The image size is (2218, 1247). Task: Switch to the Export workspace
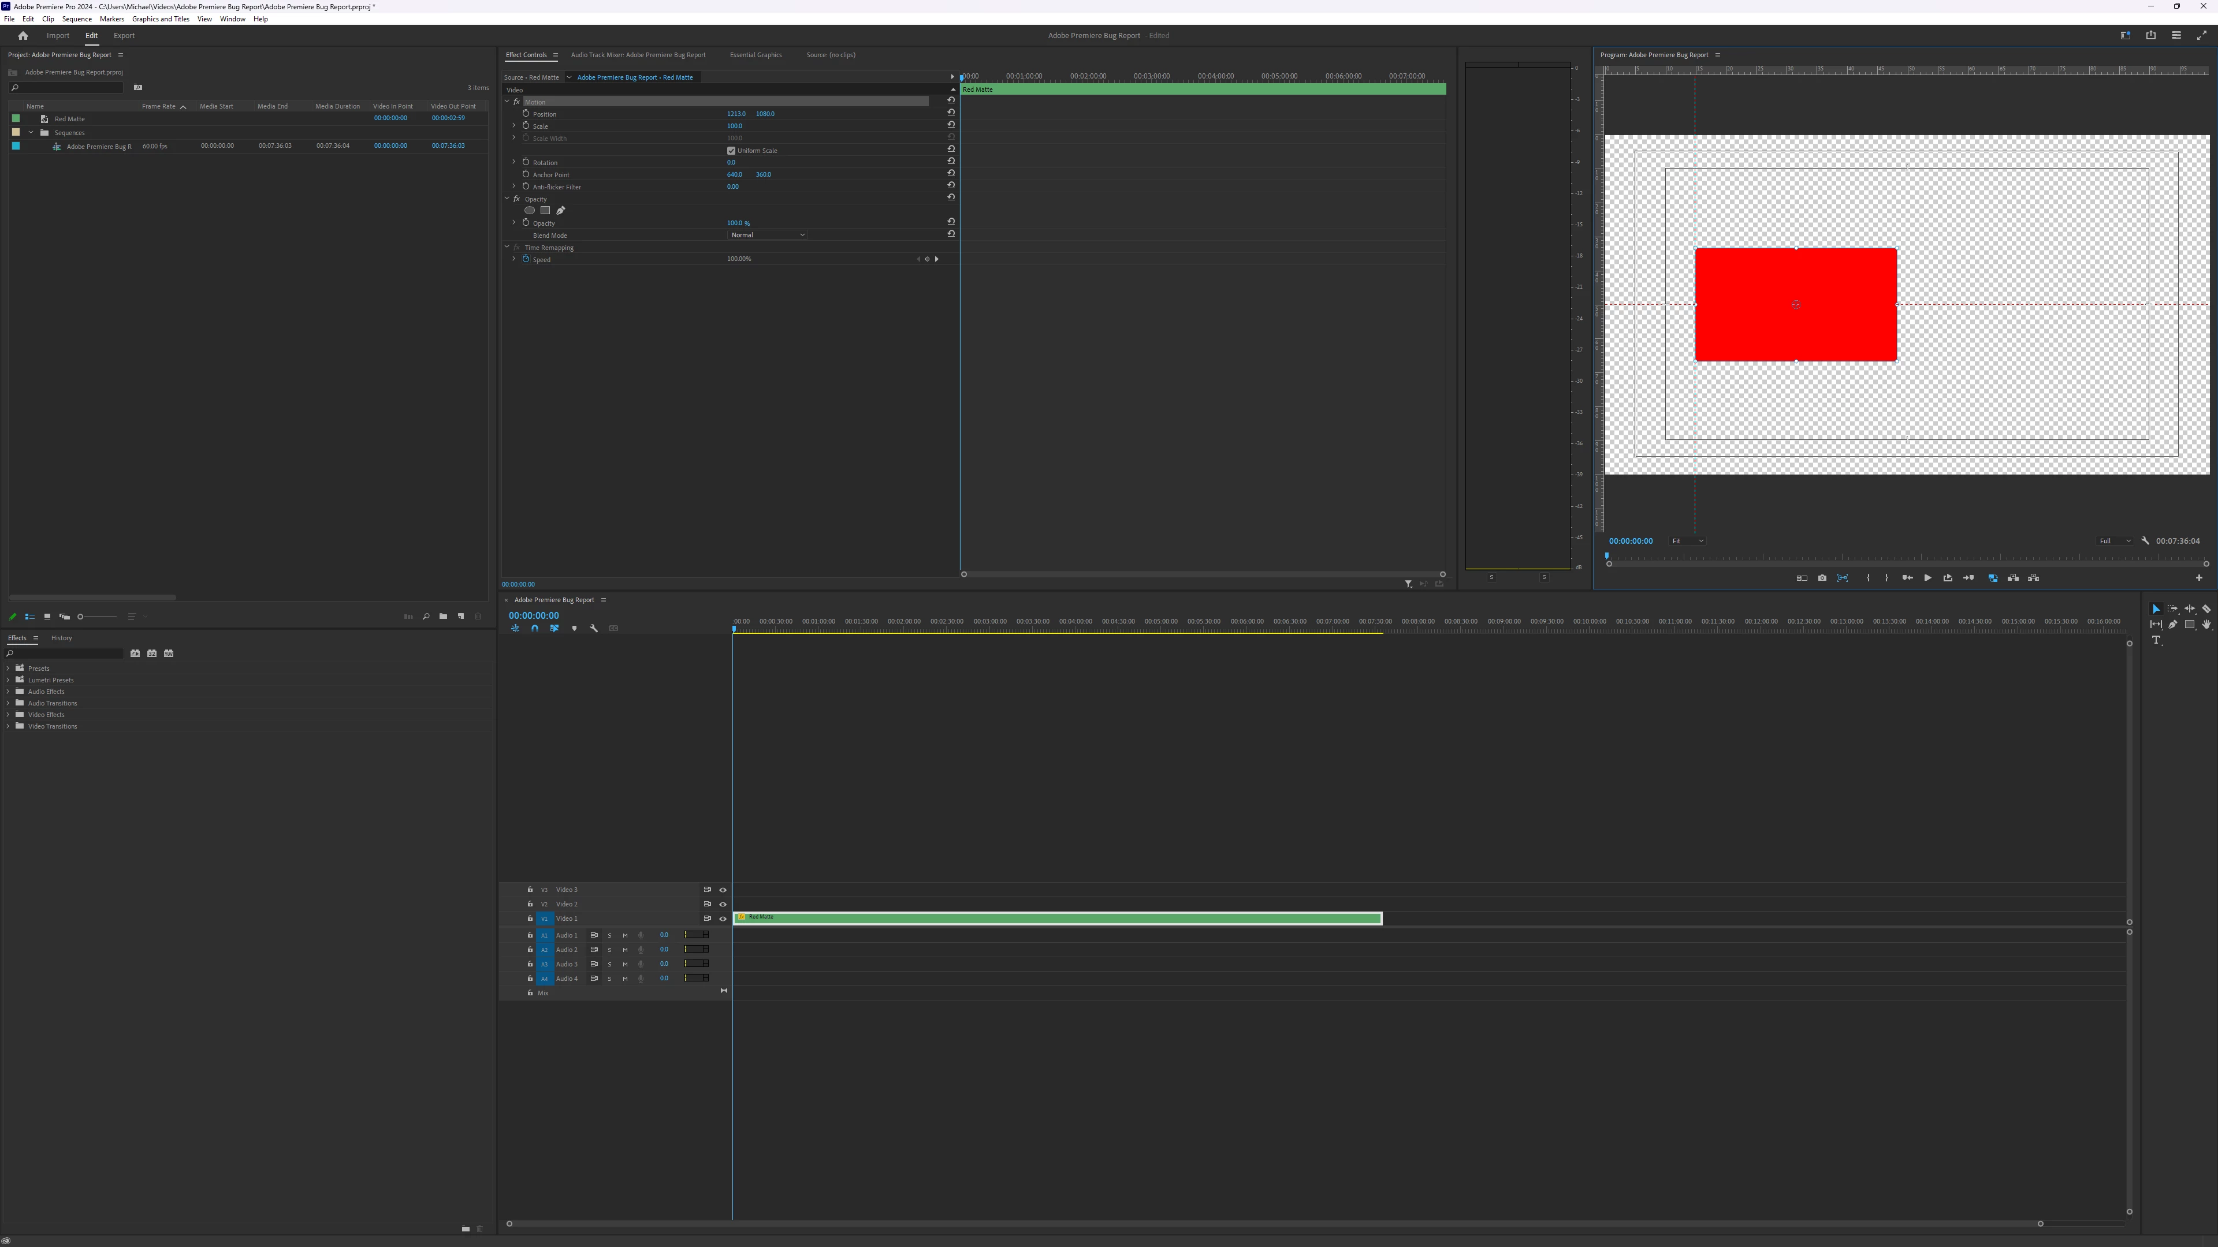[x=124, y=36]
